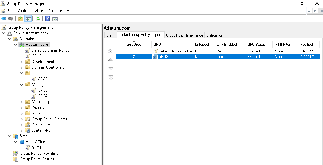323x165 pixels.
Task: Select Default Domain Policy in the tree
Action: point(51,50)
